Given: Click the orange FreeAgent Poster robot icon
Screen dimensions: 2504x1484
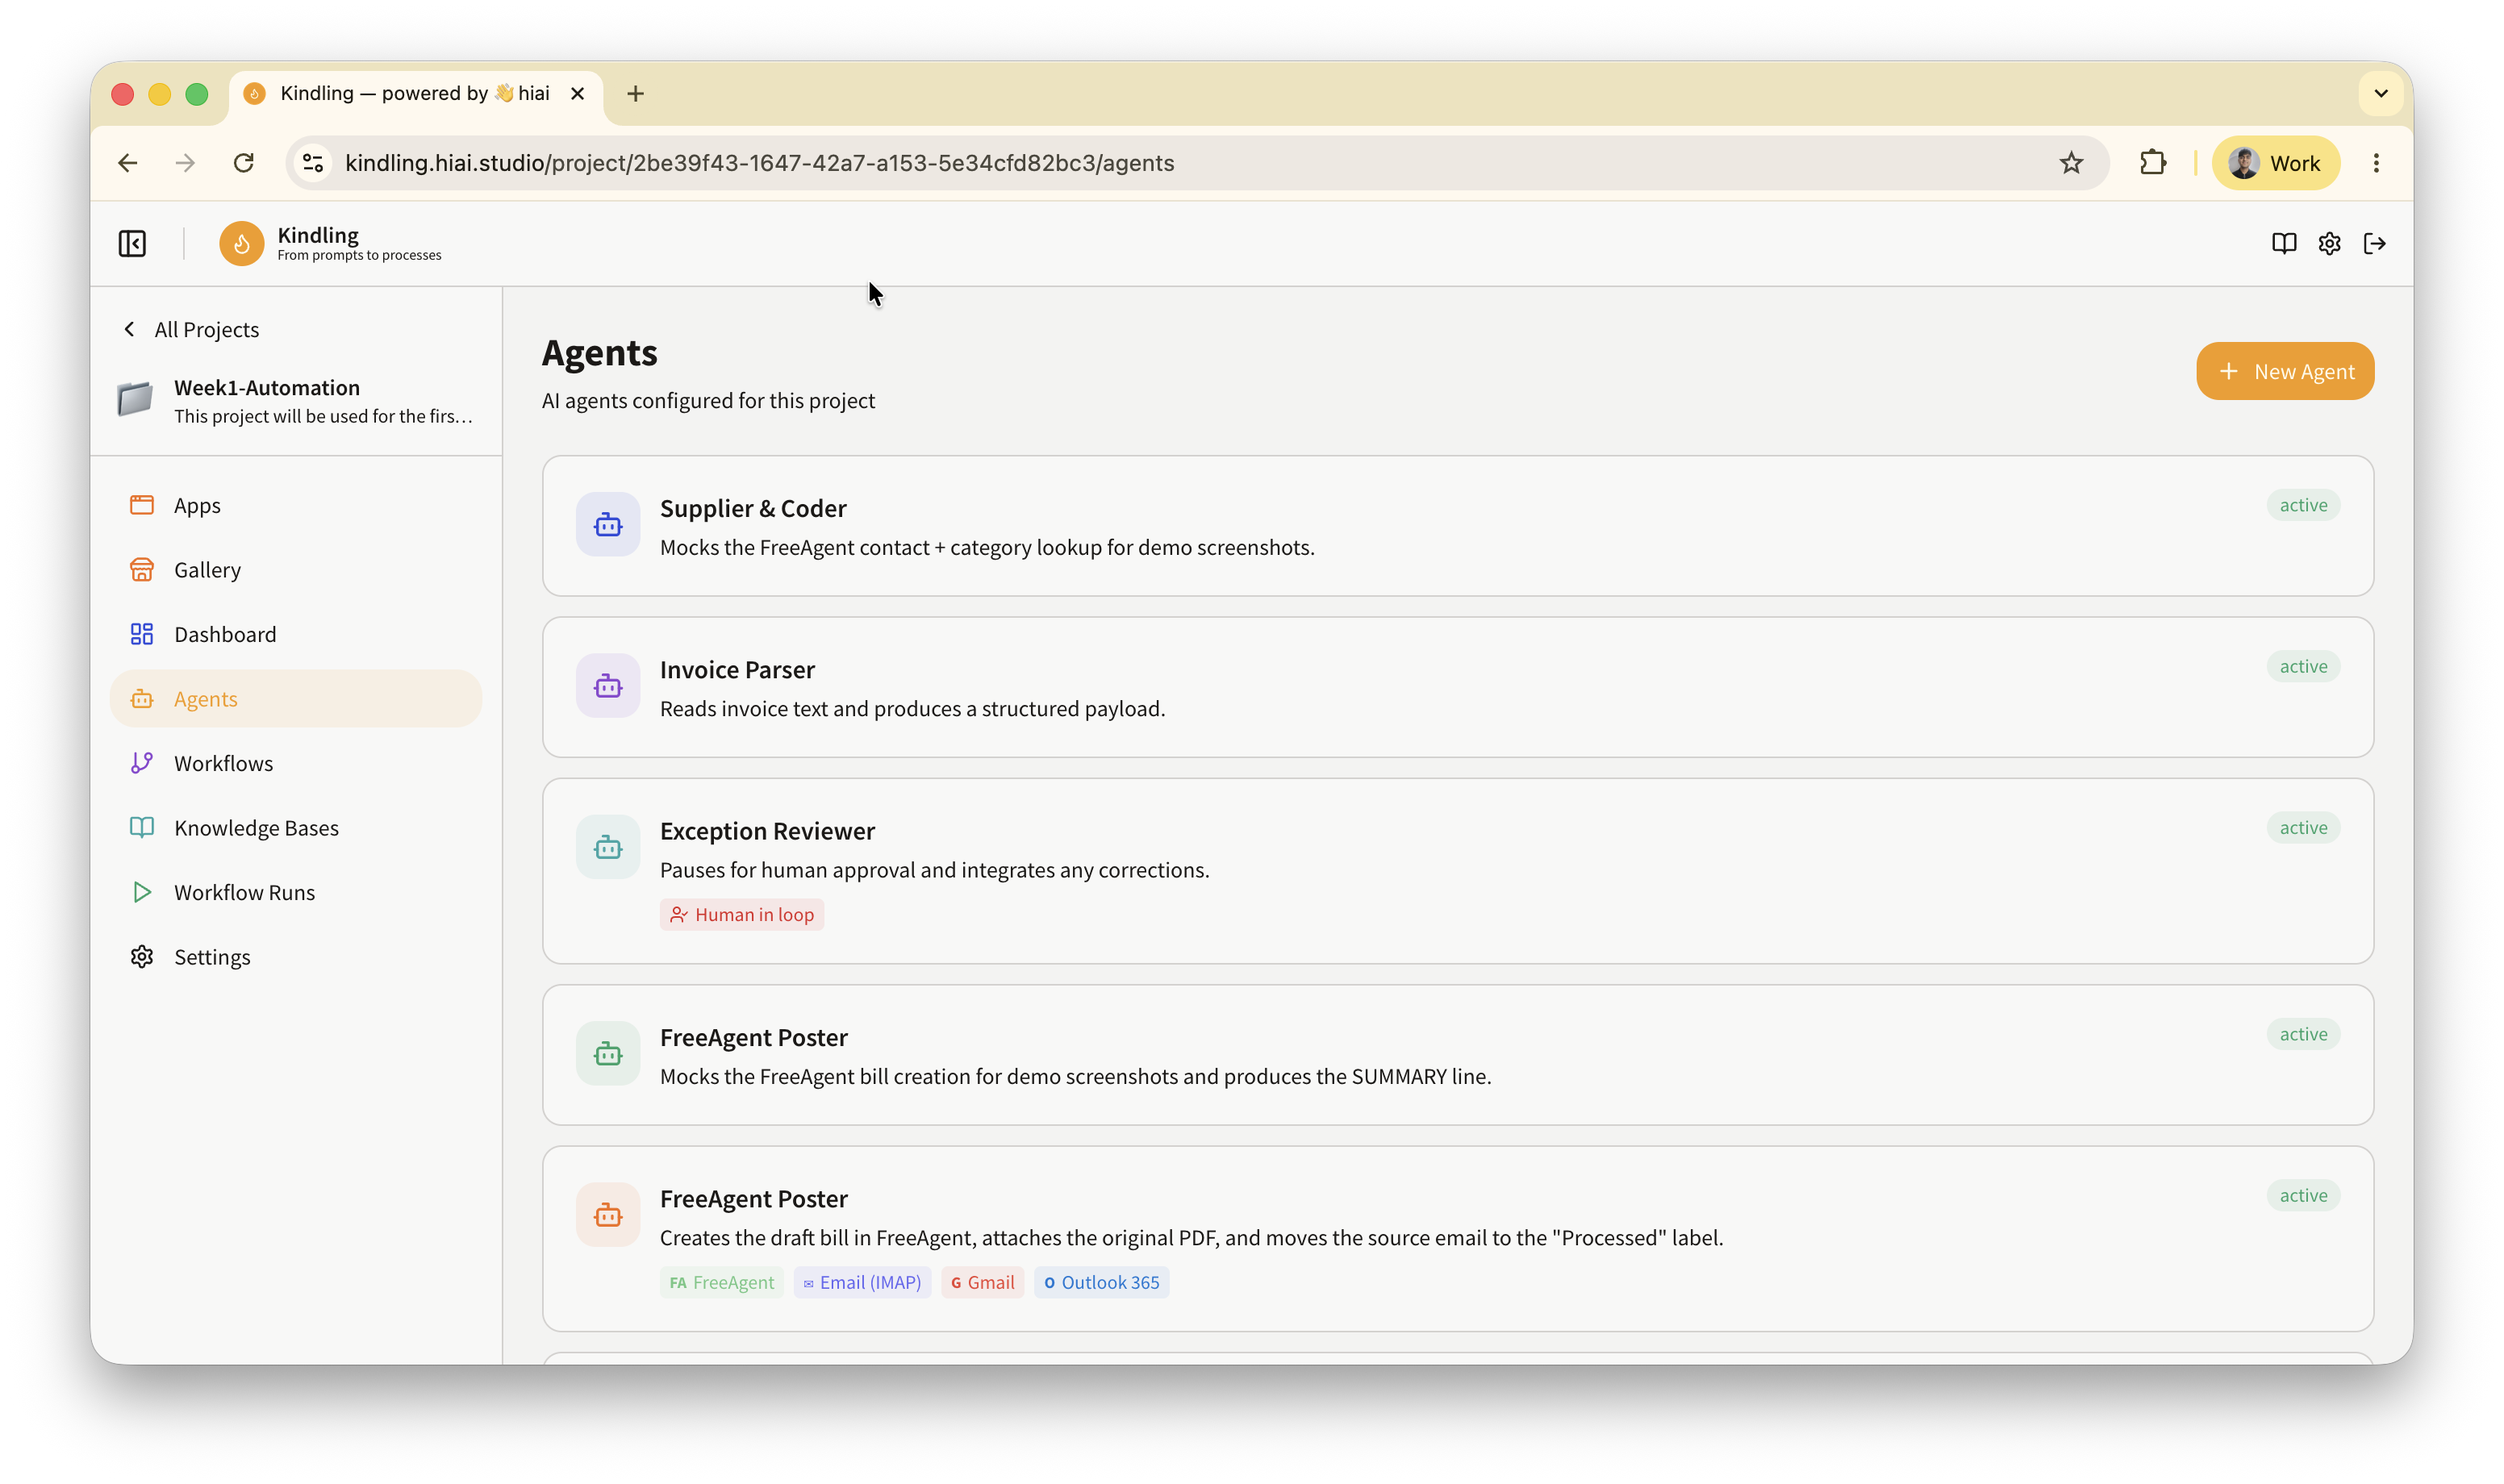Looking at the screenshot, I should 608,1214.
